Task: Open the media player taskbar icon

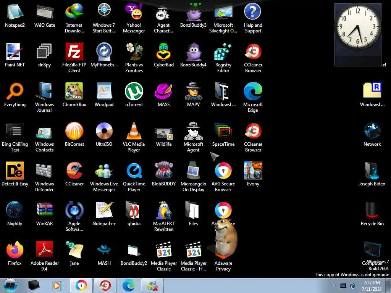Action: click(57, 285)
